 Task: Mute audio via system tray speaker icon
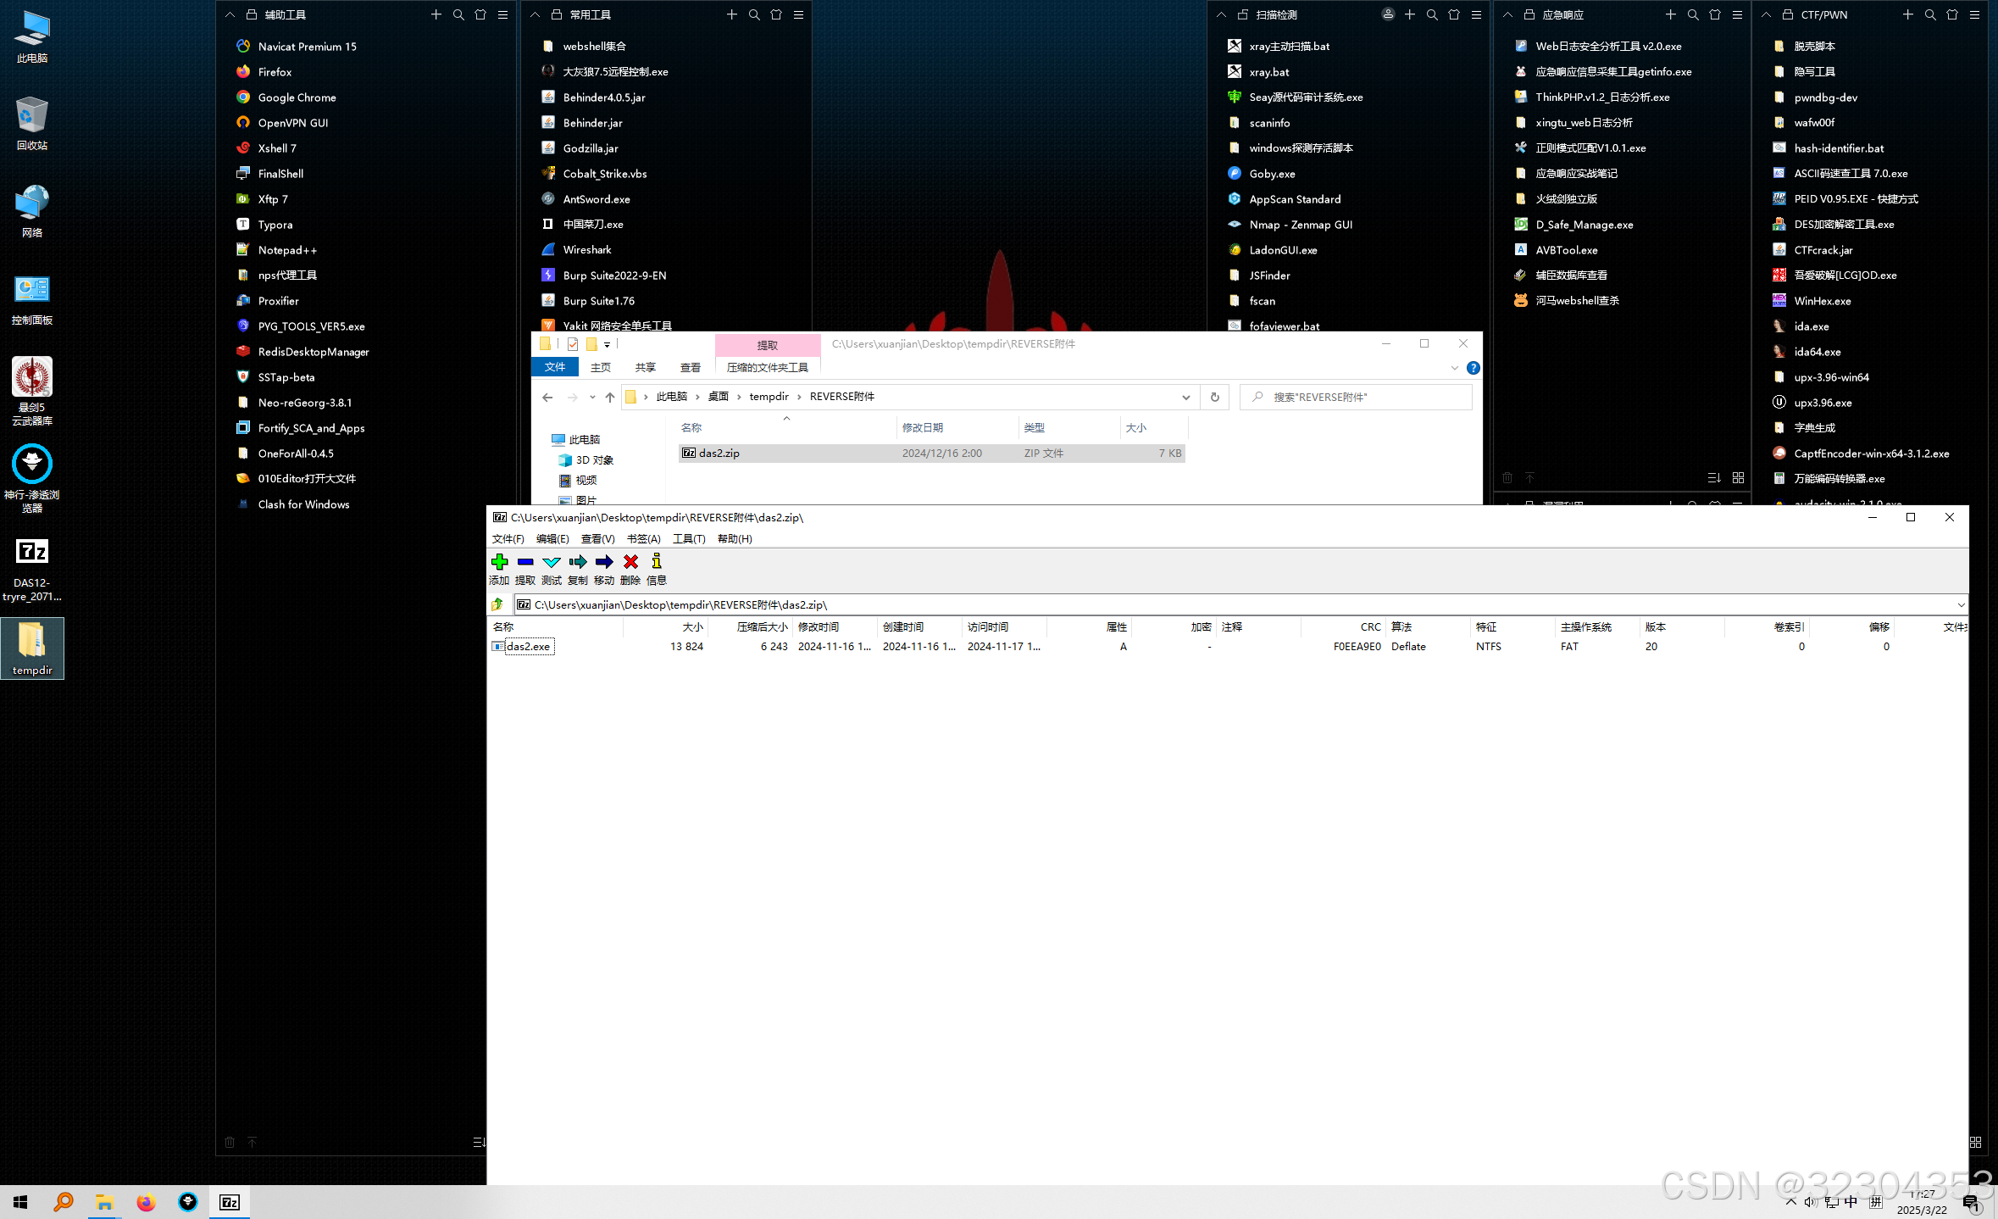[1811, 1201]
